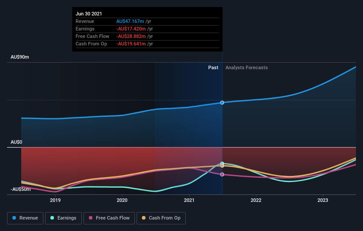
Task: Click the 2023 x-axis label
Action: [323, 200]
